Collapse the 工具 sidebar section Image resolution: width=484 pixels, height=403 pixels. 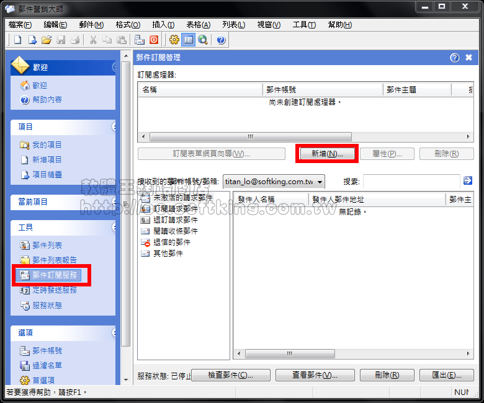(x=114, y=228)
